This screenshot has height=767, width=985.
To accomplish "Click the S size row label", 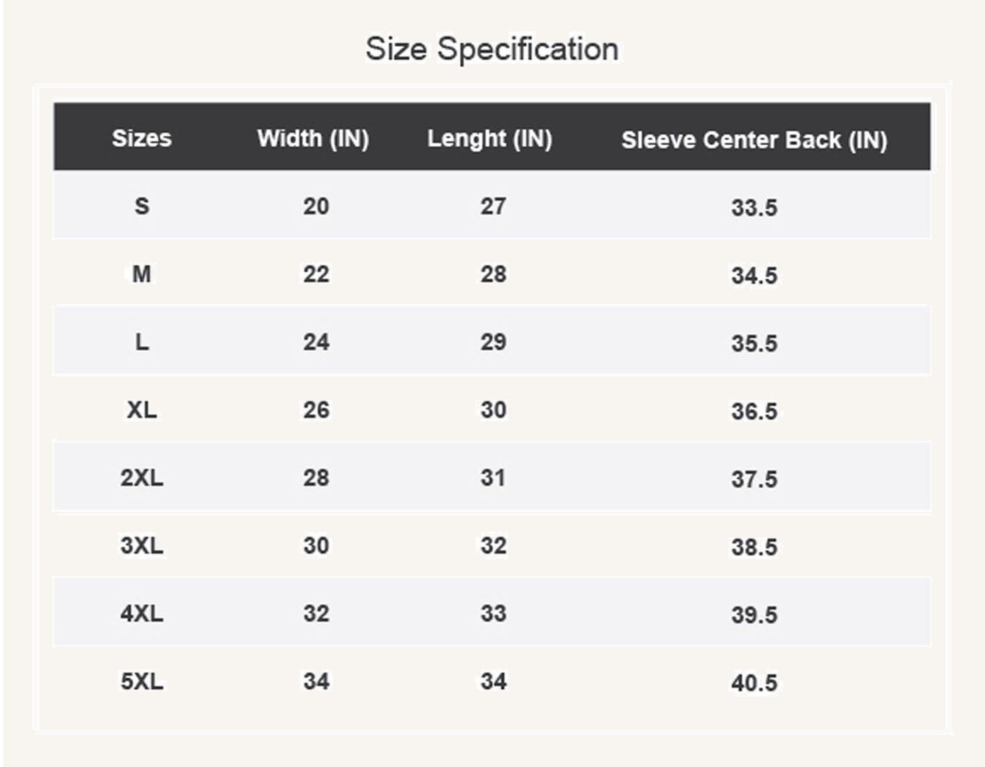I will 142,206.
